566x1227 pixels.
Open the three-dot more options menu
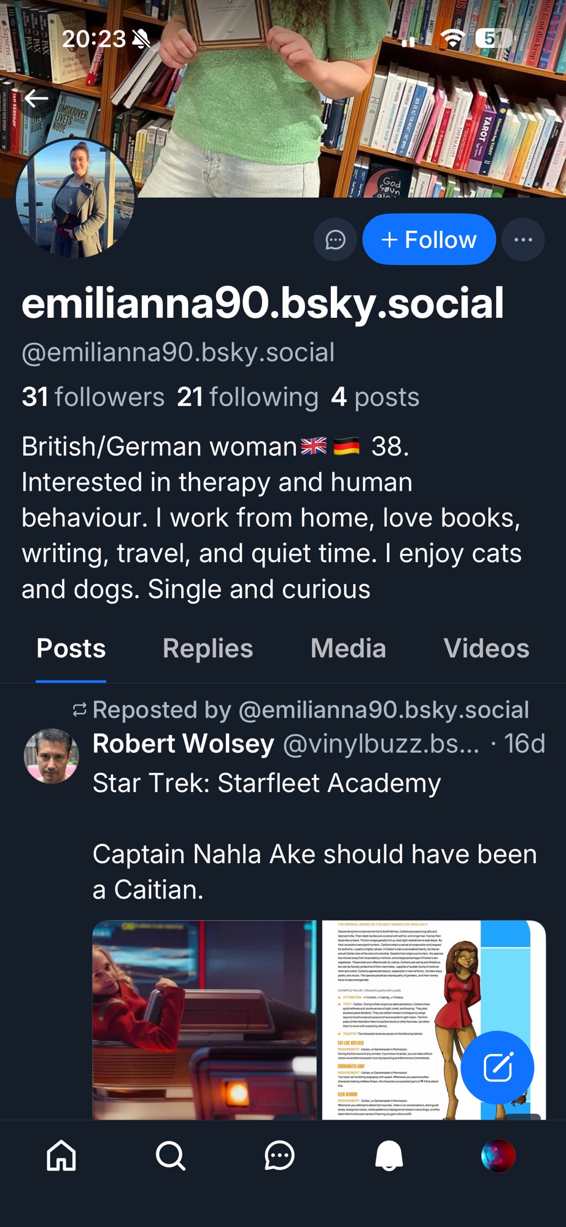pos(523,240)
